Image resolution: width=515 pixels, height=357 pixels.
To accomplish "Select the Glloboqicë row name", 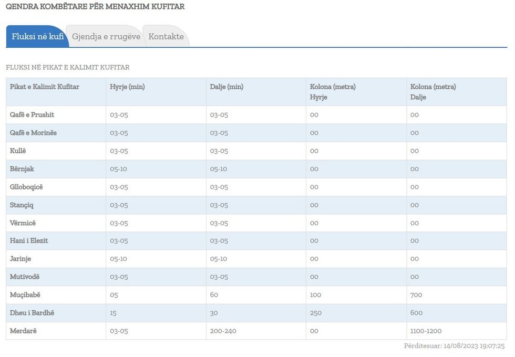I will click(27, 187).
